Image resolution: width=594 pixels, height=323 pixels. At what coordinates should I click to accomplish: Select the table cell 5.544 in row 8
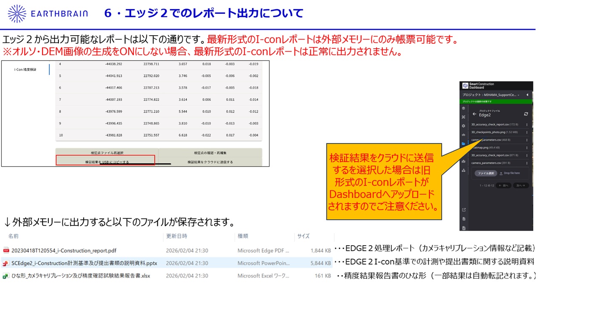(x=183, y=111)
